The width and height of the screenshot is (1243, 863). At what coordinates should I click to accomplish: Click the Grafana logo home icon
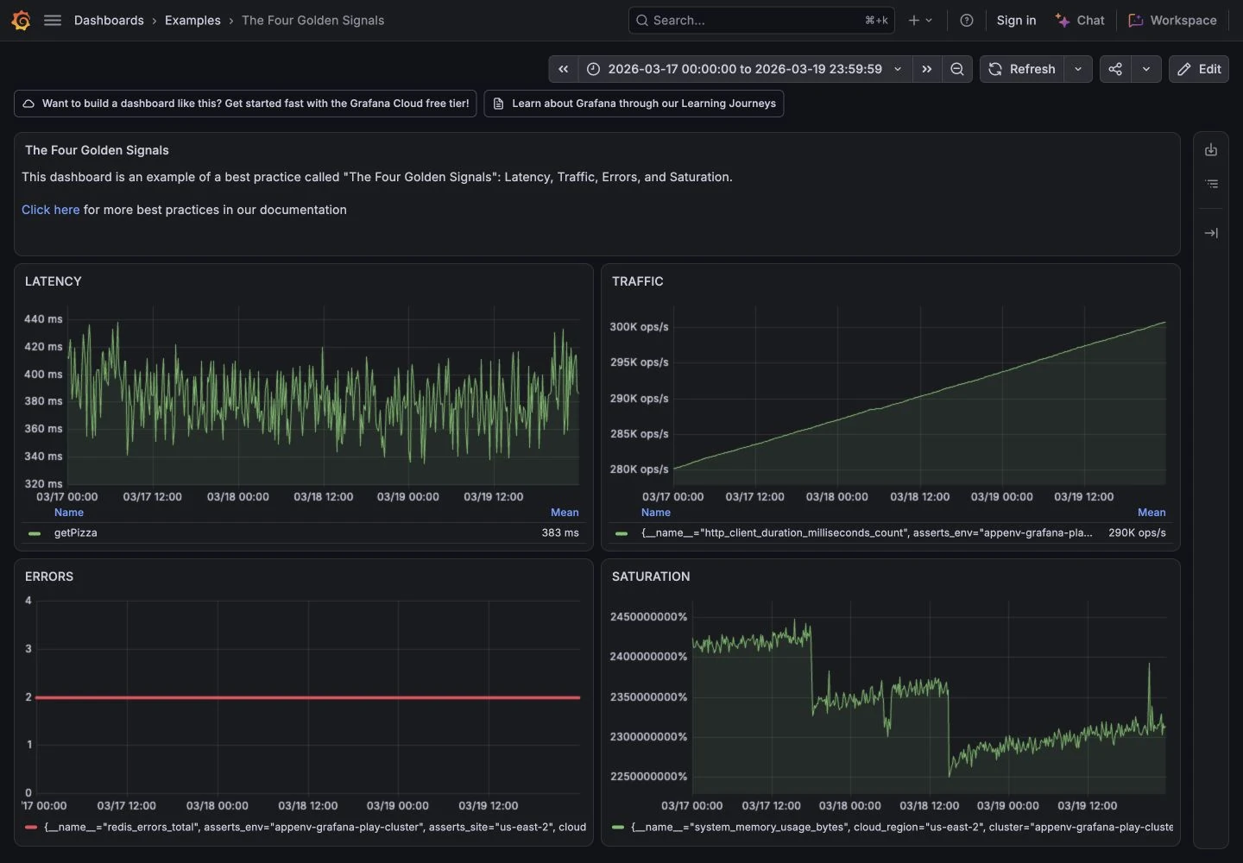click(x=21, y=21)
